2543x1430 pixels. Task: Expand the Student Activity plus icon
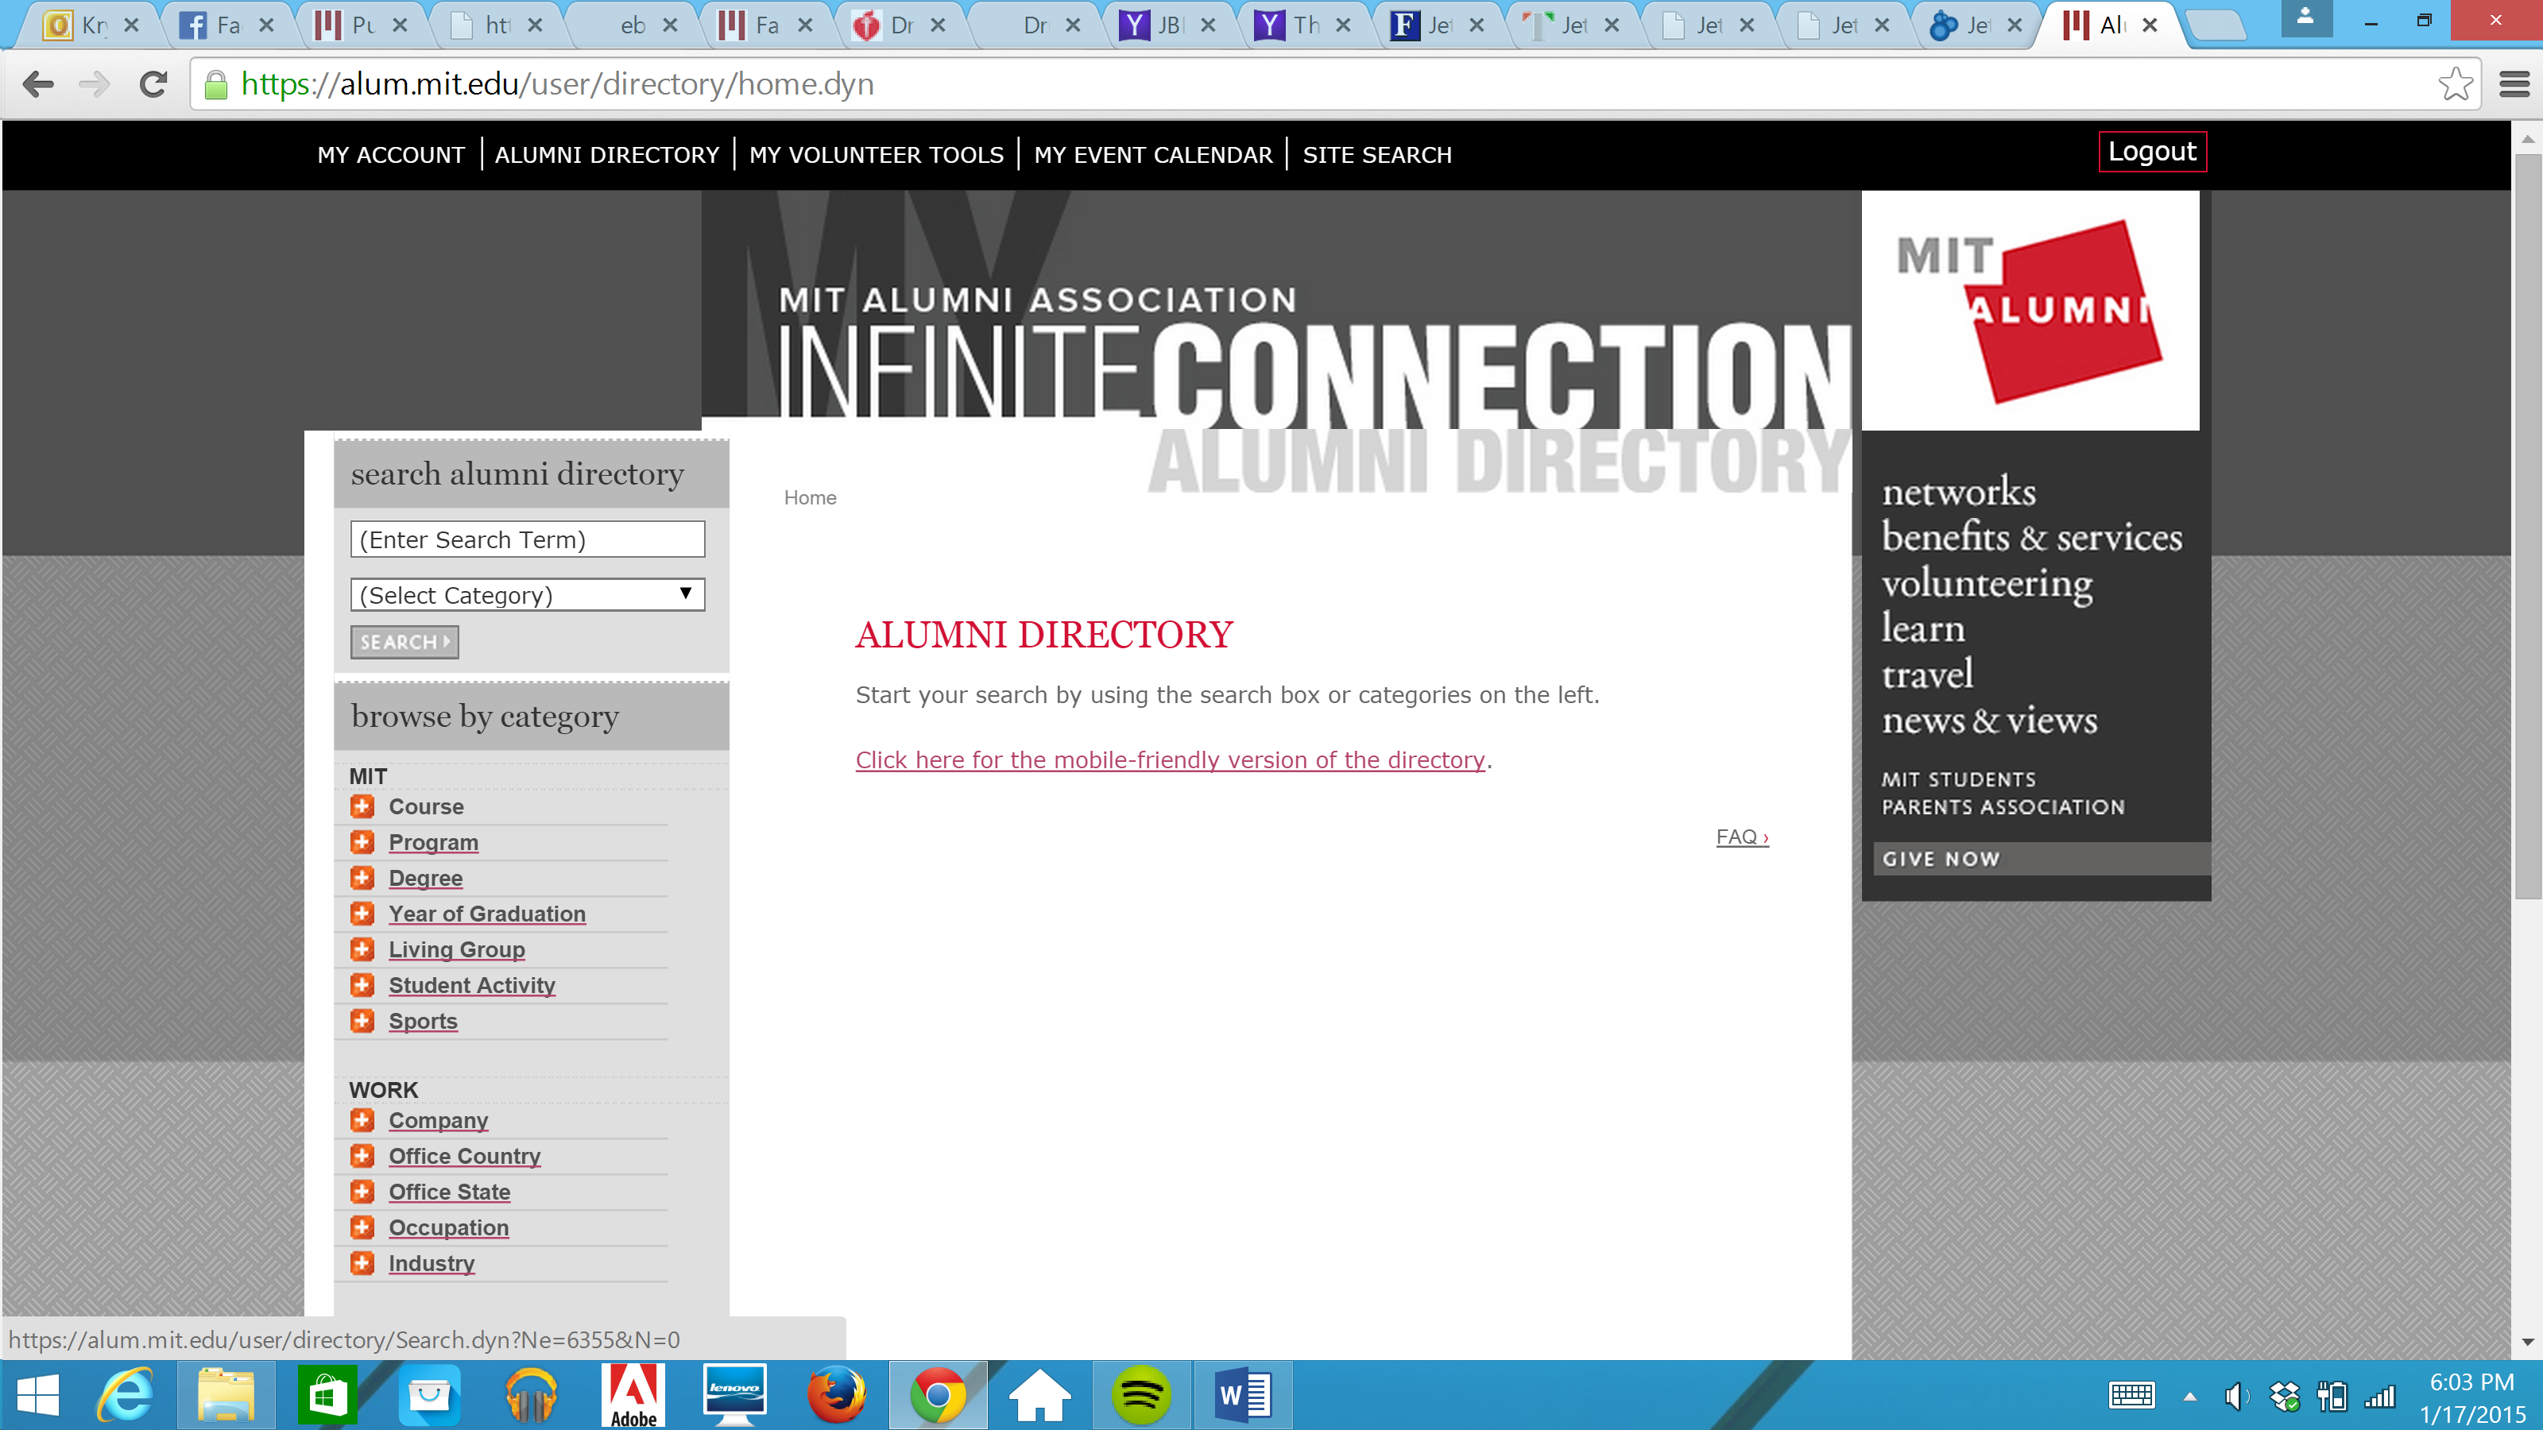(x=362, y=985)
